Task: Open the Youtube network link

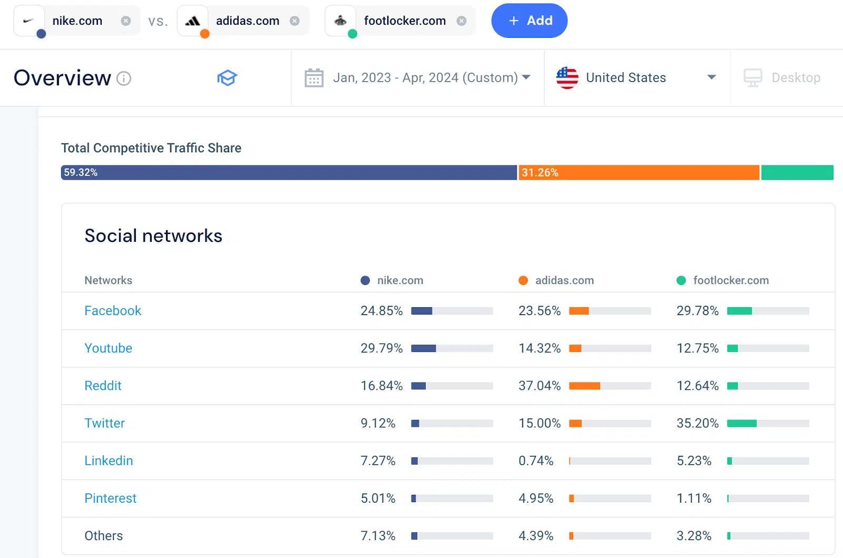Action: point(109,348)
